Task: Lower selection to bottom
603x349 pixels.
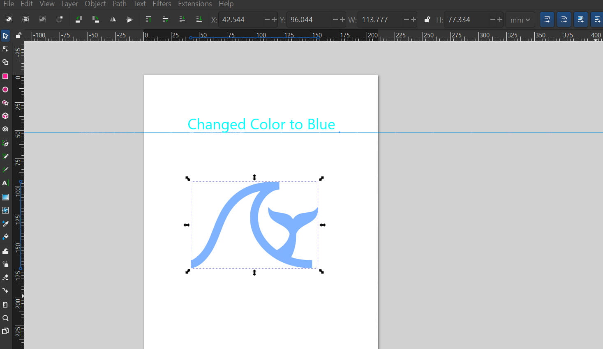Action: click(199, 19)
